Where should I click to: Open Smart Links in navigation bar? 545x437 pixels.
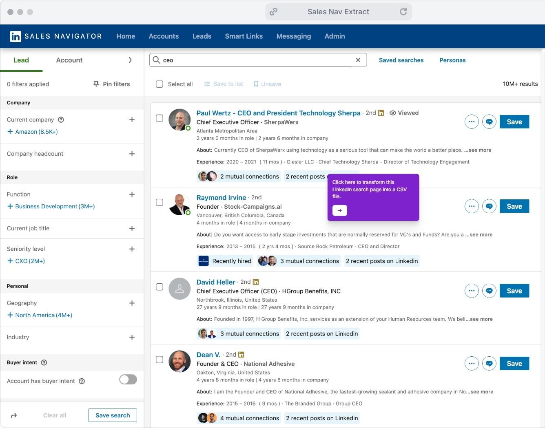tap(244, 36)
